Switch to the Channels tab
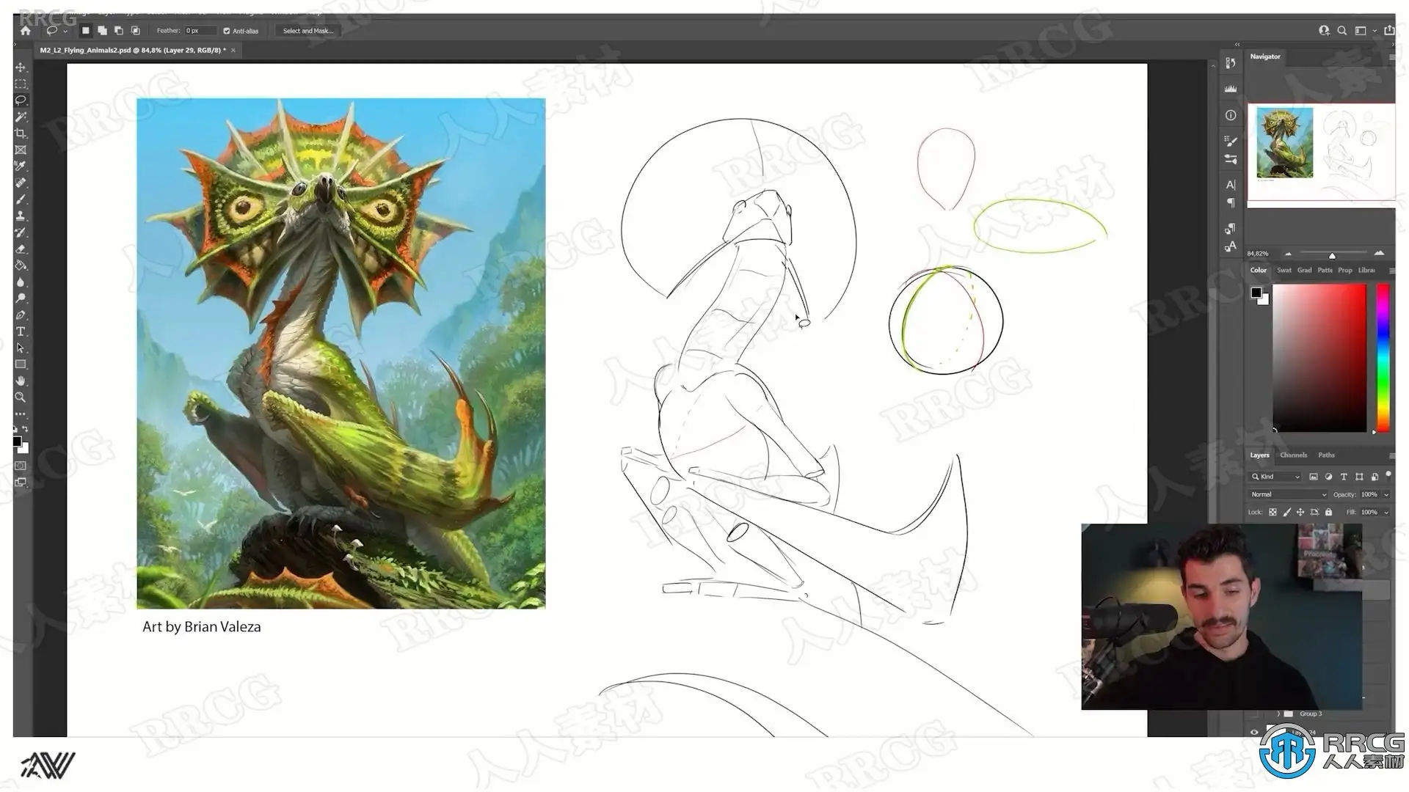This screenshot has width=1409, height=792. pyautogui.click(x=1293, y=455)
